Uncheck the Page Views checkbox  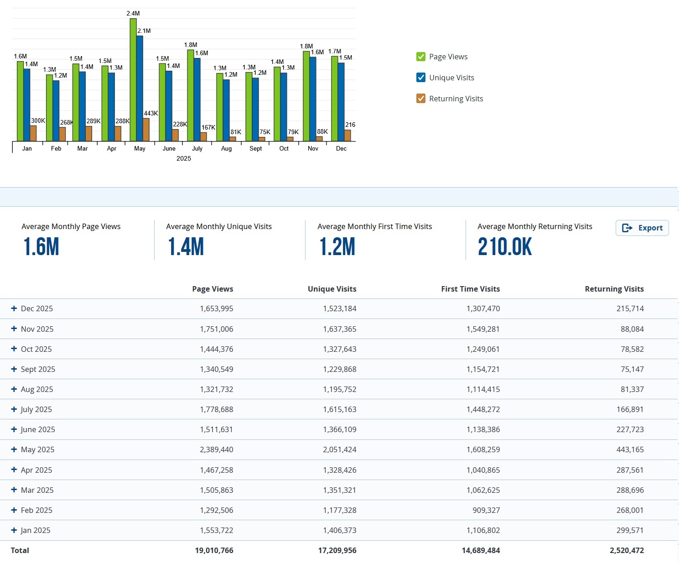421,57
